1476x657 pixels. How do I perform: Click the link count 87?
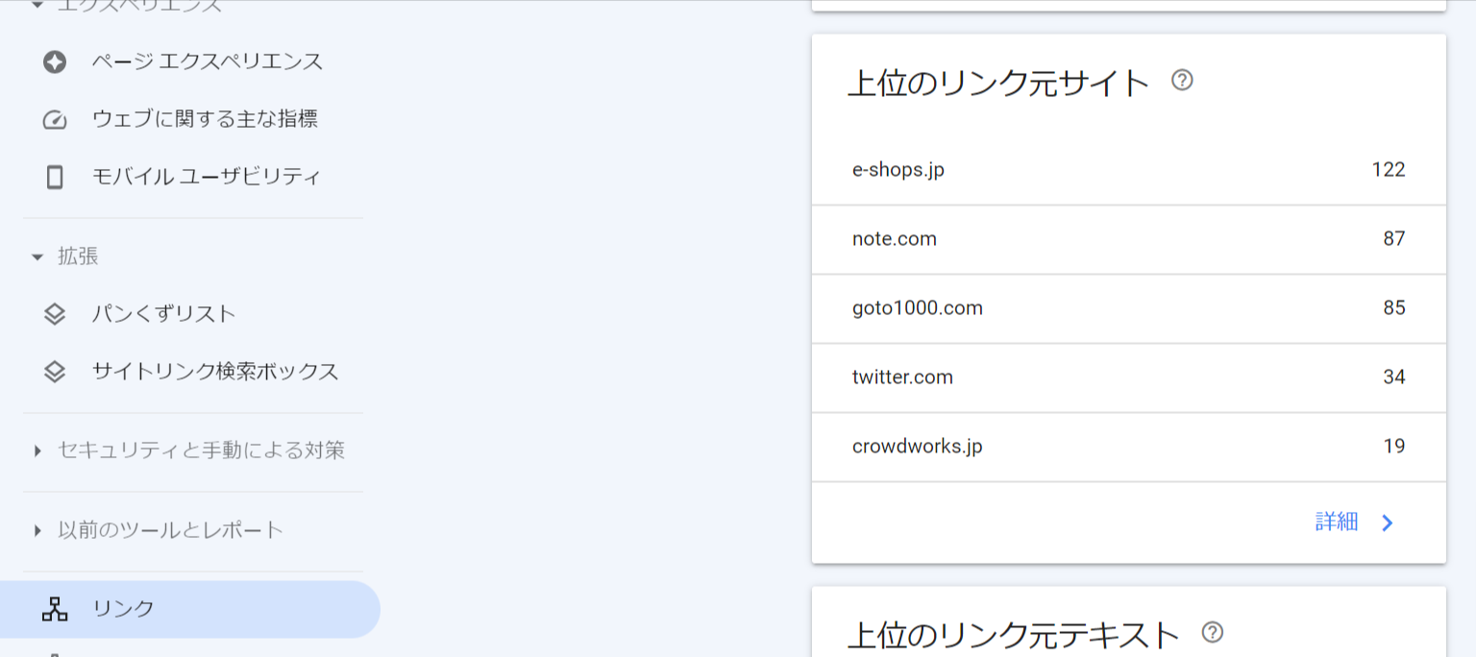tap(1394, 239)
